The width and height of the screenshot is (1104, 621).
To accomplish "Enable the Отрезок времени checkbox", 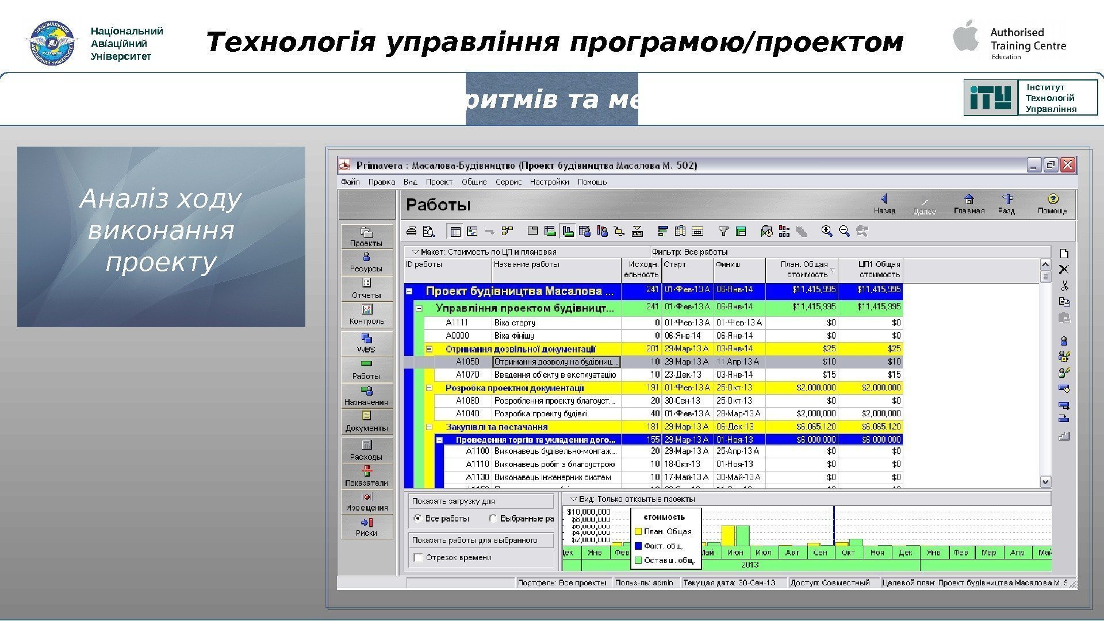I will point(419,558).
